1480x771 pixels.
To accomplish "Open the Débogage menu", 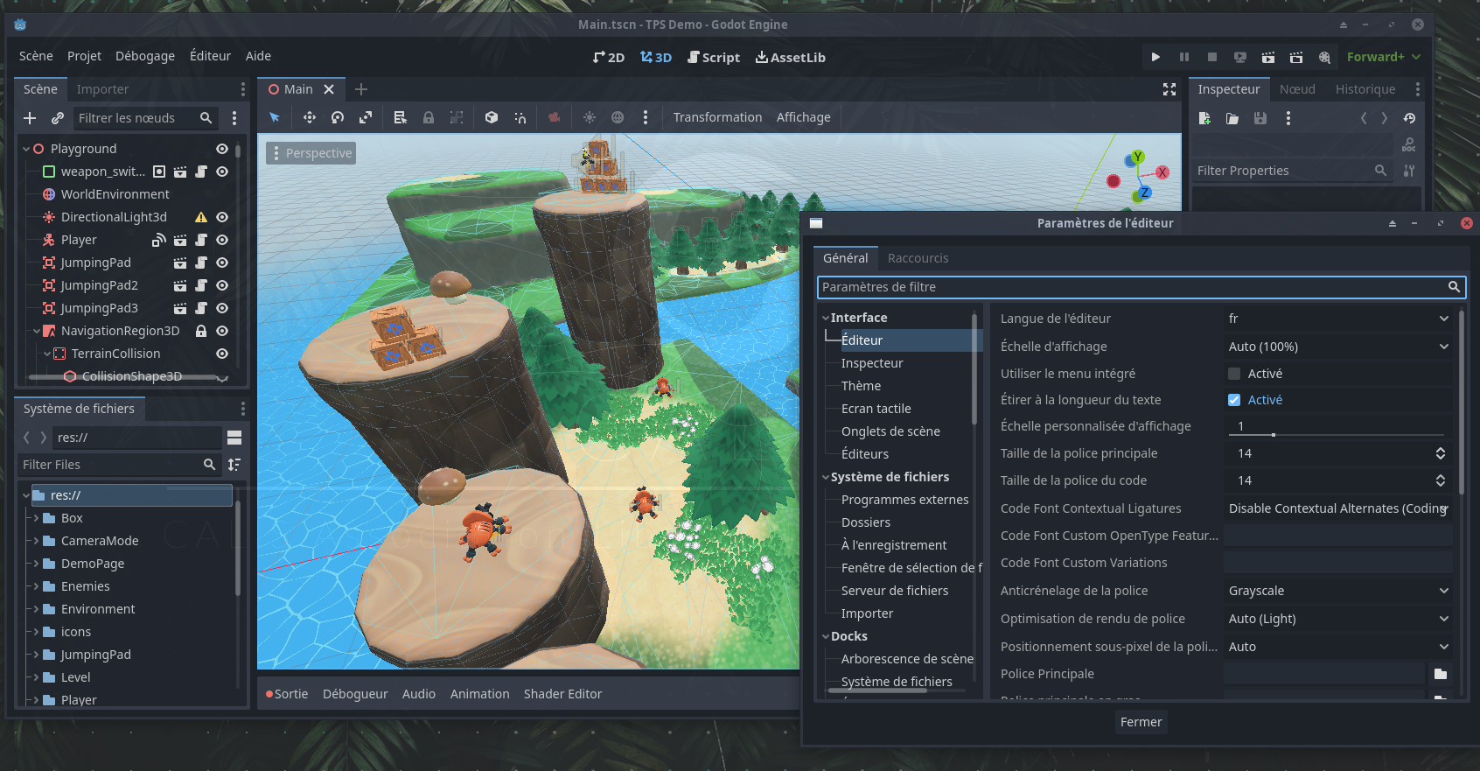I will [x=145, y=56].
